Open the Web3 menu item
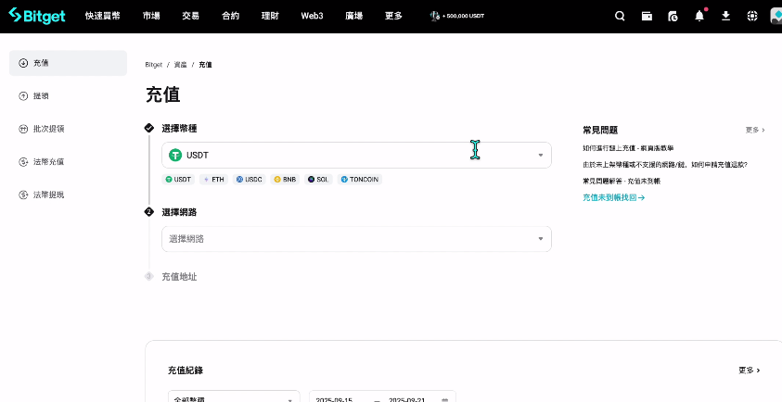 pyautogui.click(x=311, y=16)
